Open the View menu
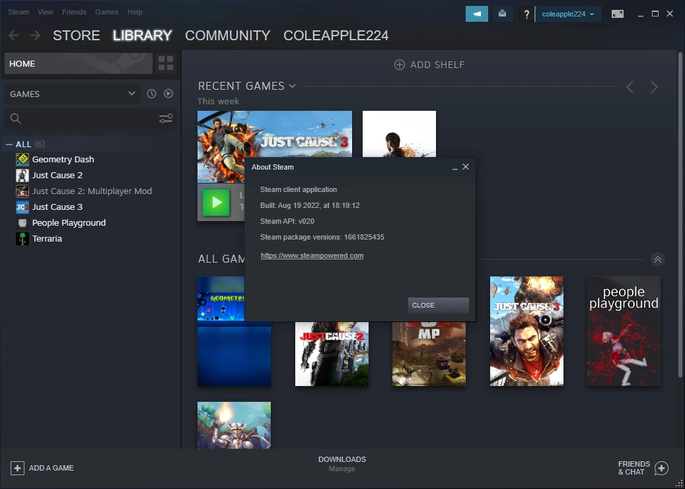Viewport: 685px width, 489px height. pyautogui.click(x=45, y=12)
